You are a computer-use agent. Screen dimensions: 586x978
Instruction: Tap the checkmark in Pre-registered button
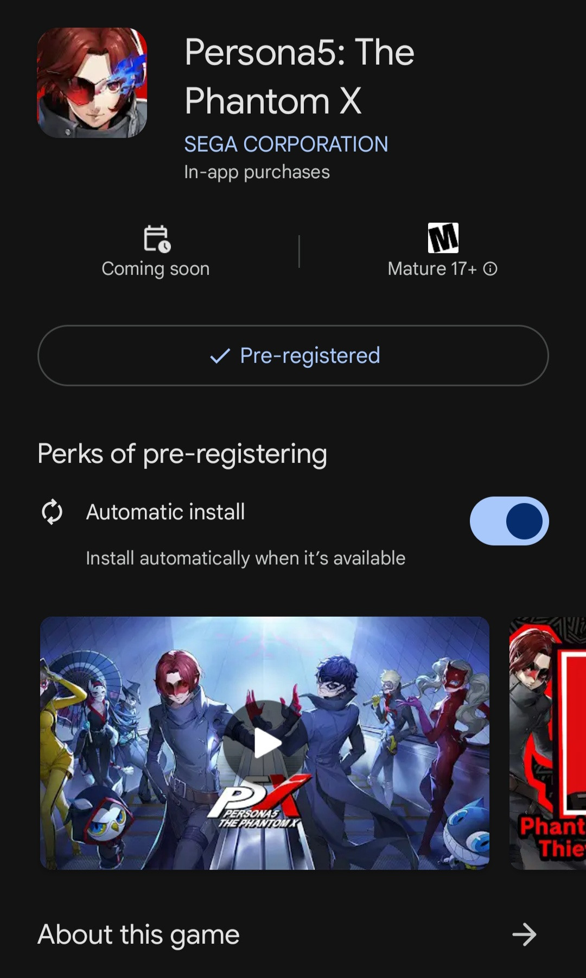coord(220,356)
